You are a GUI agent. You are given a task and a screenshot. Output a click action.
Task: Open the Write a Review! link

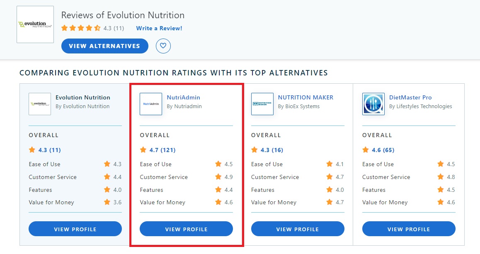click(159, 28)
